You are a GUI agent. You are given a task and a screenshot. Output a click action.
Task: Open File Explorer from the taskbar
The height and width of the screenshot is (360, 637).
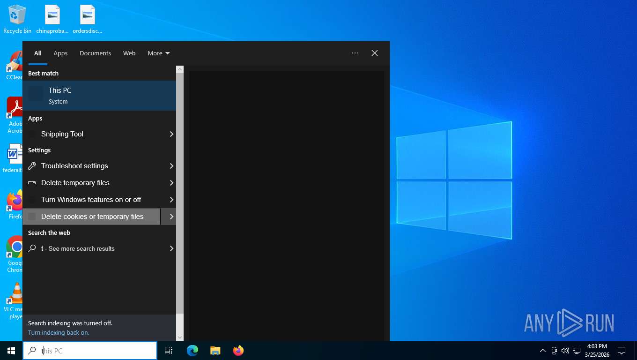215,351
